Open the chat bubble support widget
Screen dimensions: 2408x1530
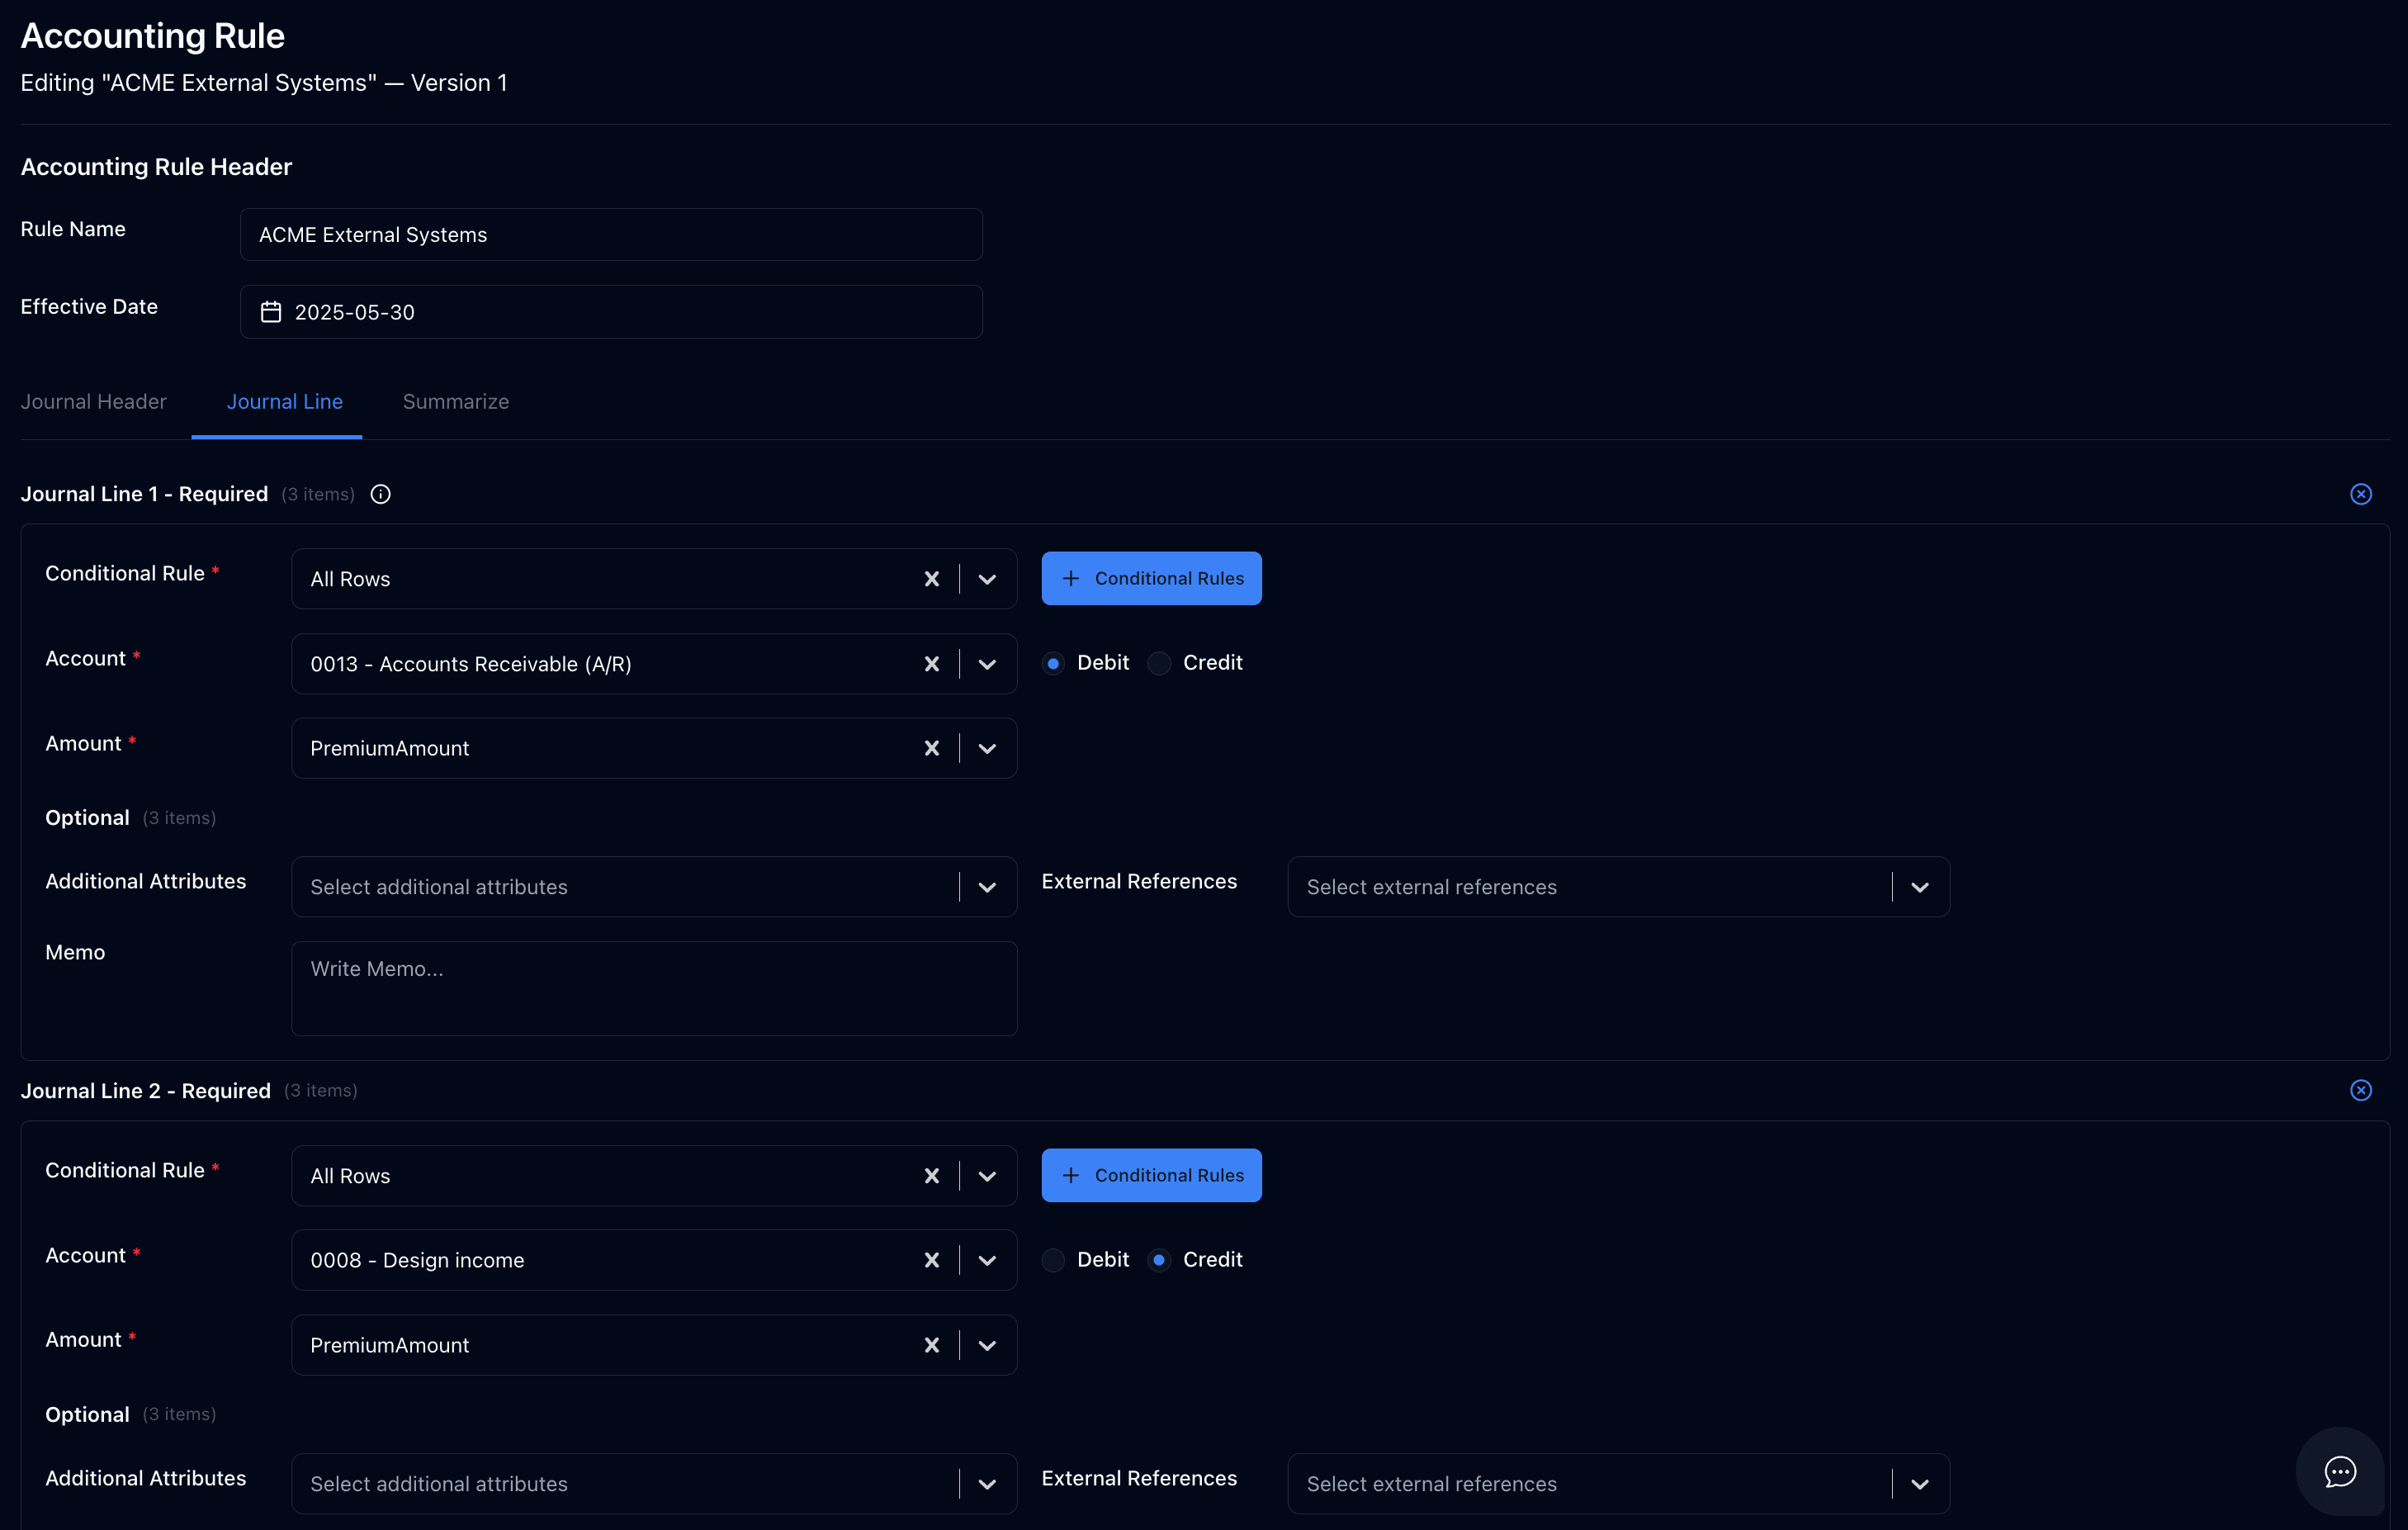click(2340, 1471)
